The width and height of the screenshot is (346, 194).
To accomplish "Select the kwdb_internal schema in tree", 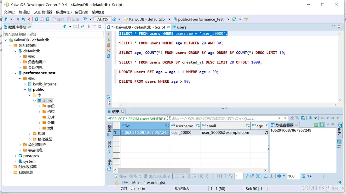I will coord(45,84).
